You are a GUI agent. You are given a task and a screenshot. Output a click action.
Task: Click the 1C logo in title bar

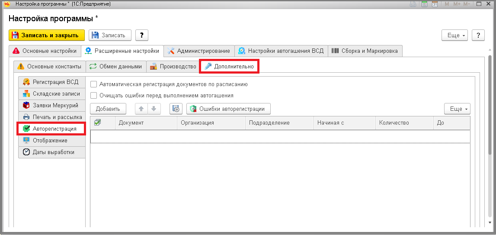7,4
